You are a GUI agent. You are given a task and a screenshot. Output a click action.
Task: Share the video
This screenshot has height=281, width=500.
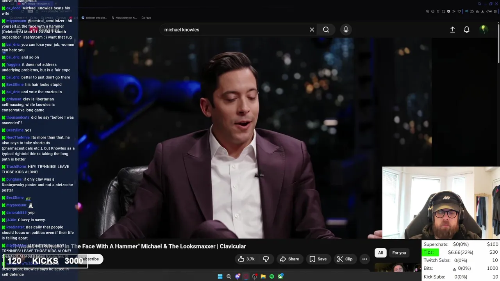289,259
